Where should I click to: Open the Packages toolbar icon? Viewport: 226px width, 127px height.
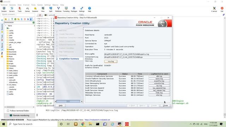point(74,10)
